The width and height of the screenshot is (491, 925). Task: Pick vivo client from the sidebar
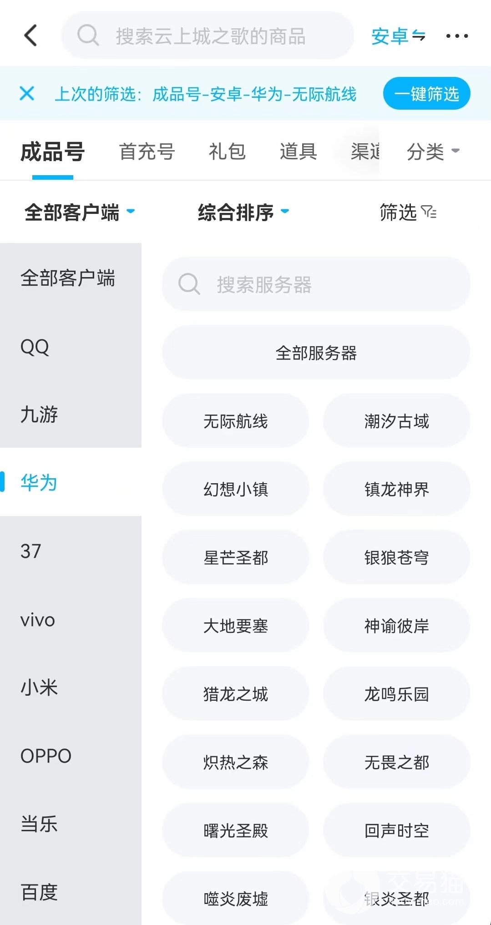pyautogui.click(x=38, y=620)
